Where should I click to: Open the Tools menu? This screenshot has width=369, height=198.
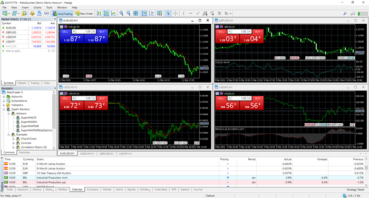click(49, 7)
